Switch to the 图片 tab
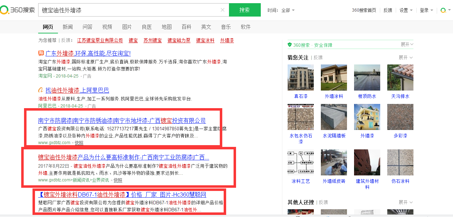The height and width of the screenshot is (217, 453). pyautogui.click(x=127, y=27)
